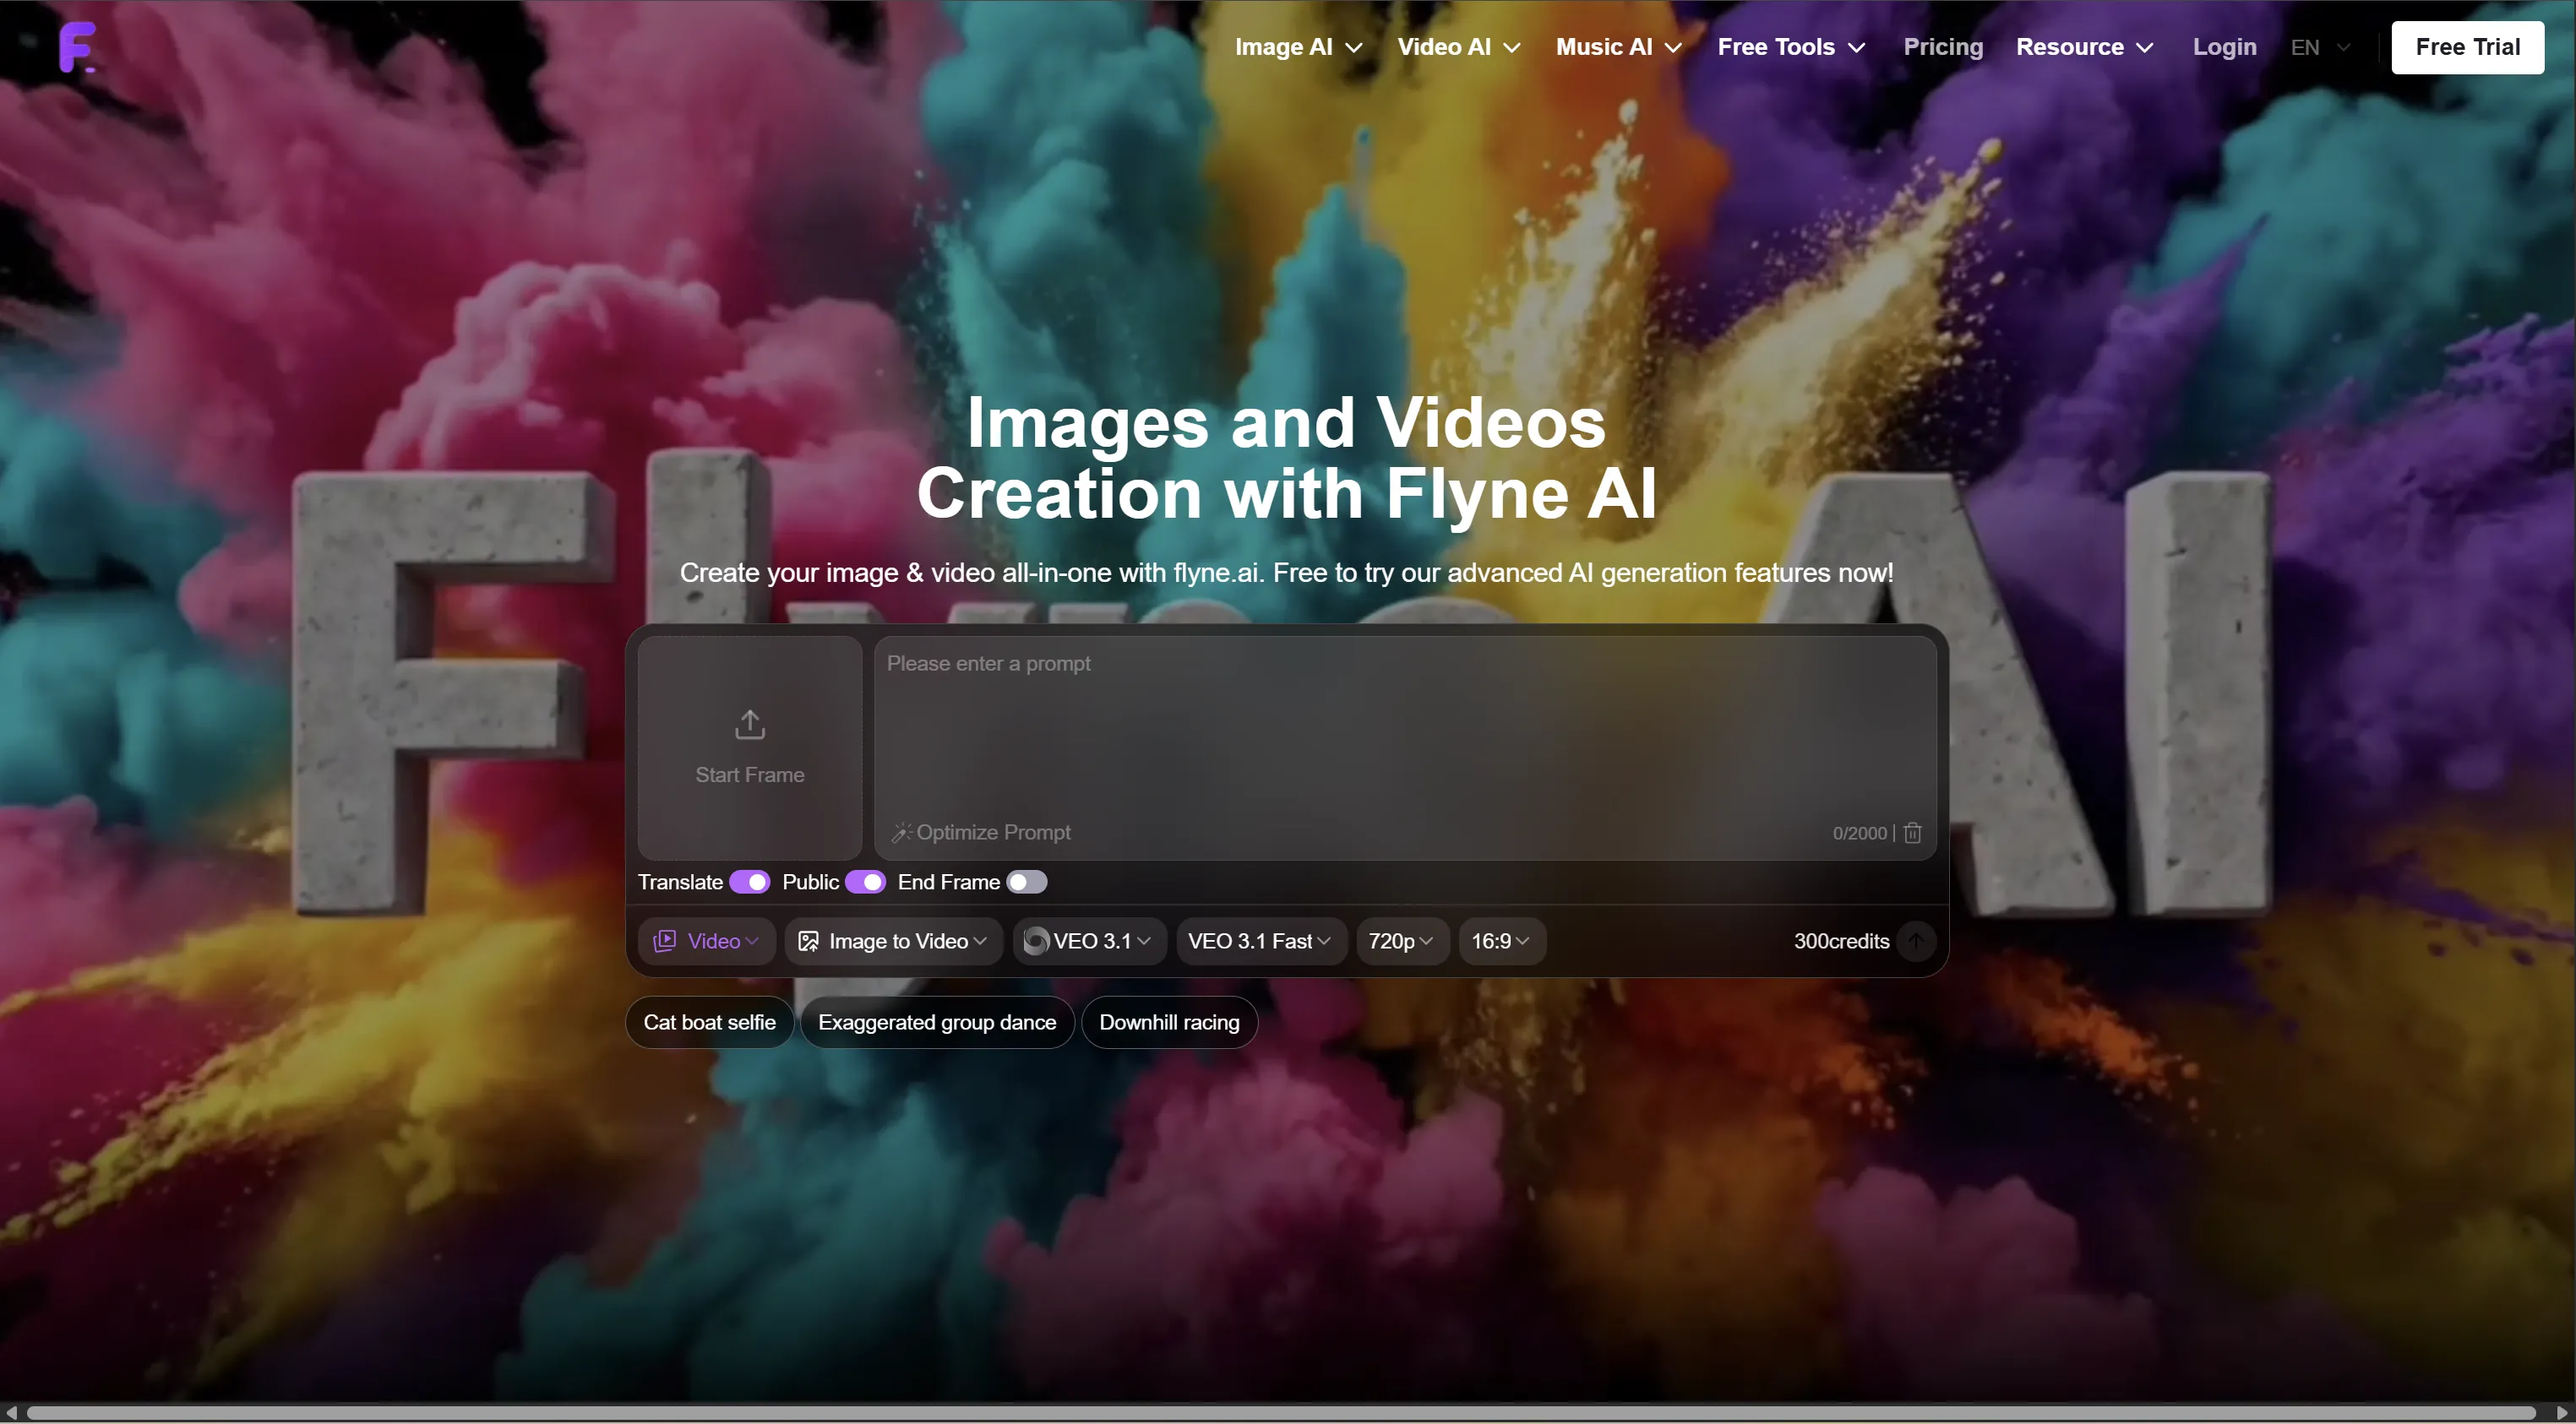This screenshot has width=2576, height=1424.
Task: Click the 0/2000 character counter
Action: 1859,833
